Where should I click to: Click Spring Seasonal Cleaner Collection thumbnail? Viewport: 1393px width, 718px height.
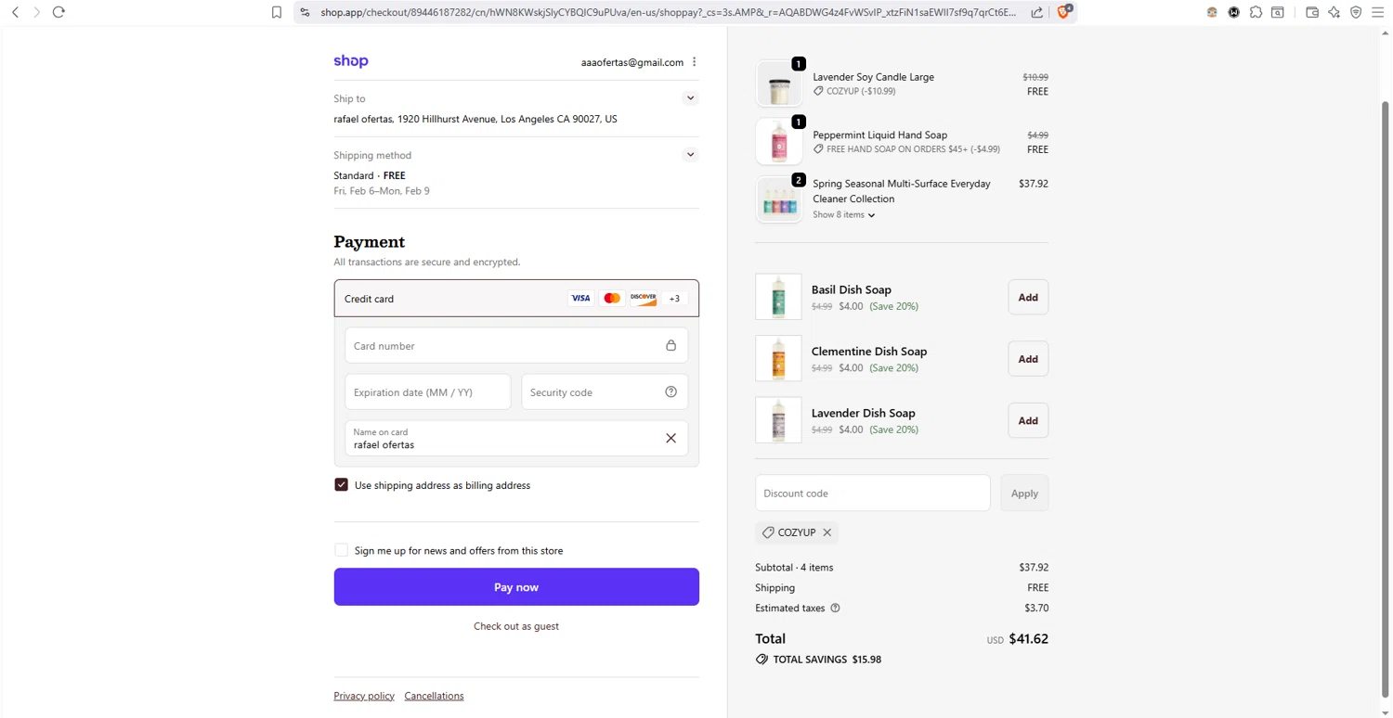click(x=778, y=199)
